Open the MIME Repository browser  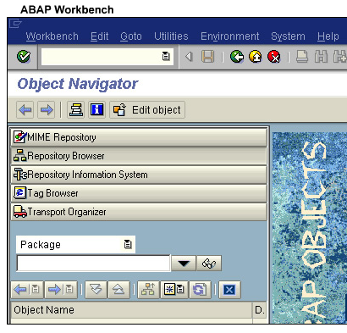click(x=139, y=137)
